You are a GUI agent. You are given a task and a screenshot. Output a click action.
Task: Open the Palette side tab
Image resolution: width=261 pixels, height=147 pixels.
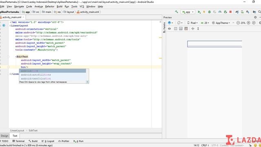coord(164,27)
